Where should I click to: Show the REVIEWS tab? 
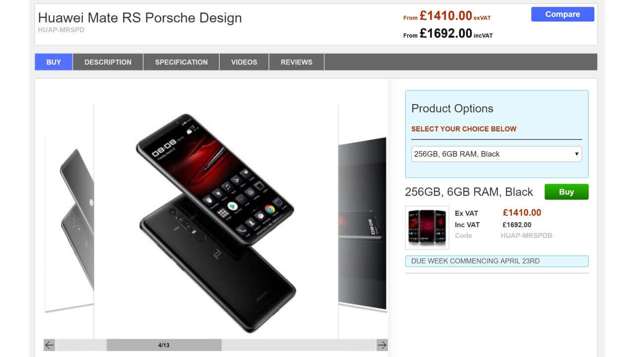pyautogui.click(x=297, y=62)
